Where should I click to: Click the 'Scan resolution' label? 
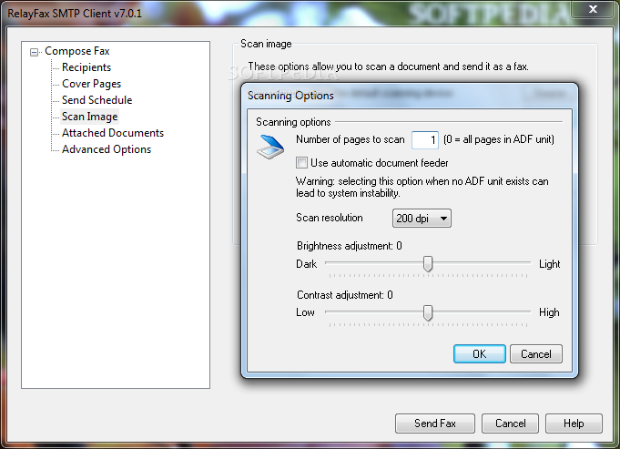pos(330,218)
